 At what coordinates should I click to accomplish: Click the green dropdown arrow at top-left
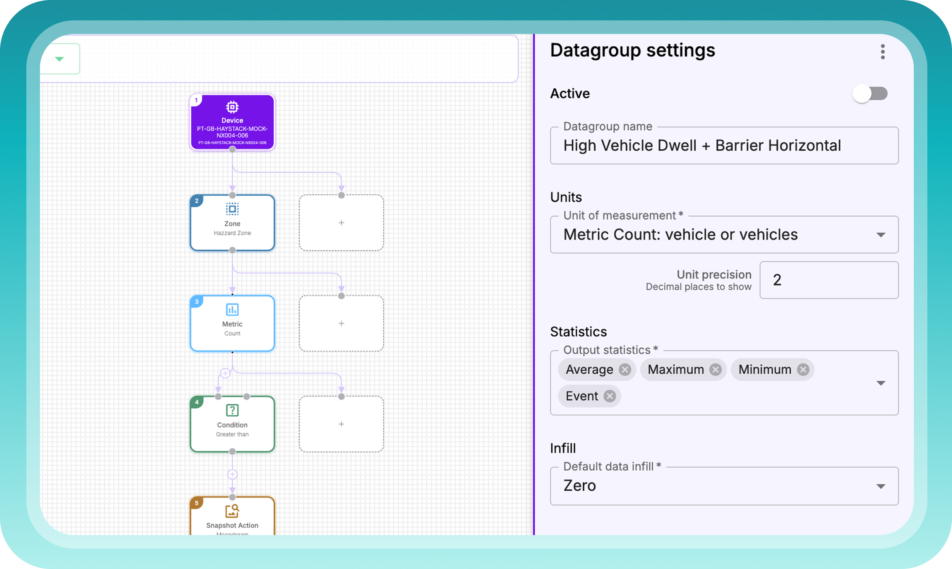pos(59,59)
